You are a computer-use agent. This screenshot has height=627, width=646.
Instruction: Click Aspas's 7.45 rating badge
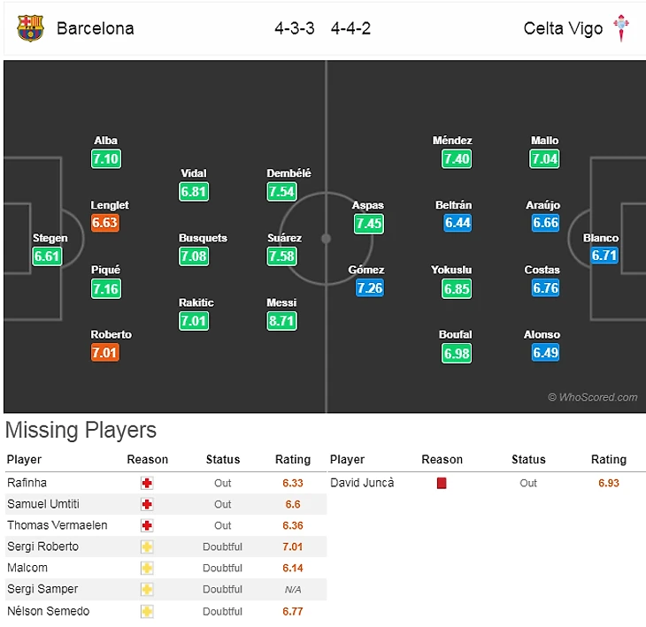[368, 224]
